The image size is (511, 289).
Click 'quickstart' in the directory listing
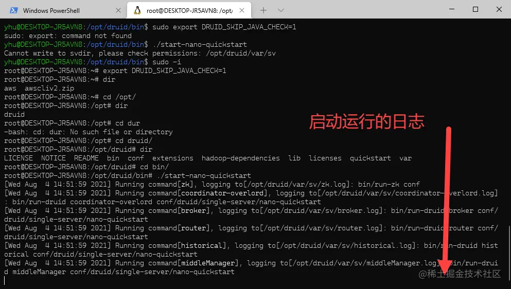click(x=370, y=158)
